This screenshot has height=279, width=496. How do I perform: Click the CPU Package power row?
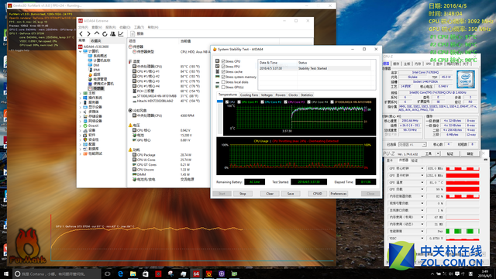pos(164,155)
